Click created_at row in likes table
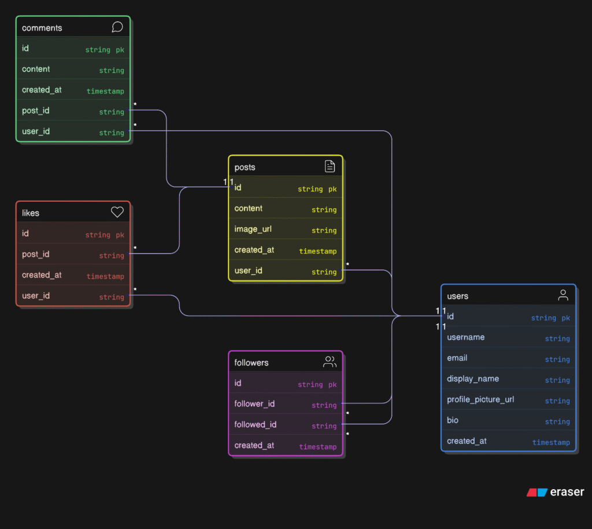The height and width of the screenshot is (529, 592). click(x=73, y=275)
